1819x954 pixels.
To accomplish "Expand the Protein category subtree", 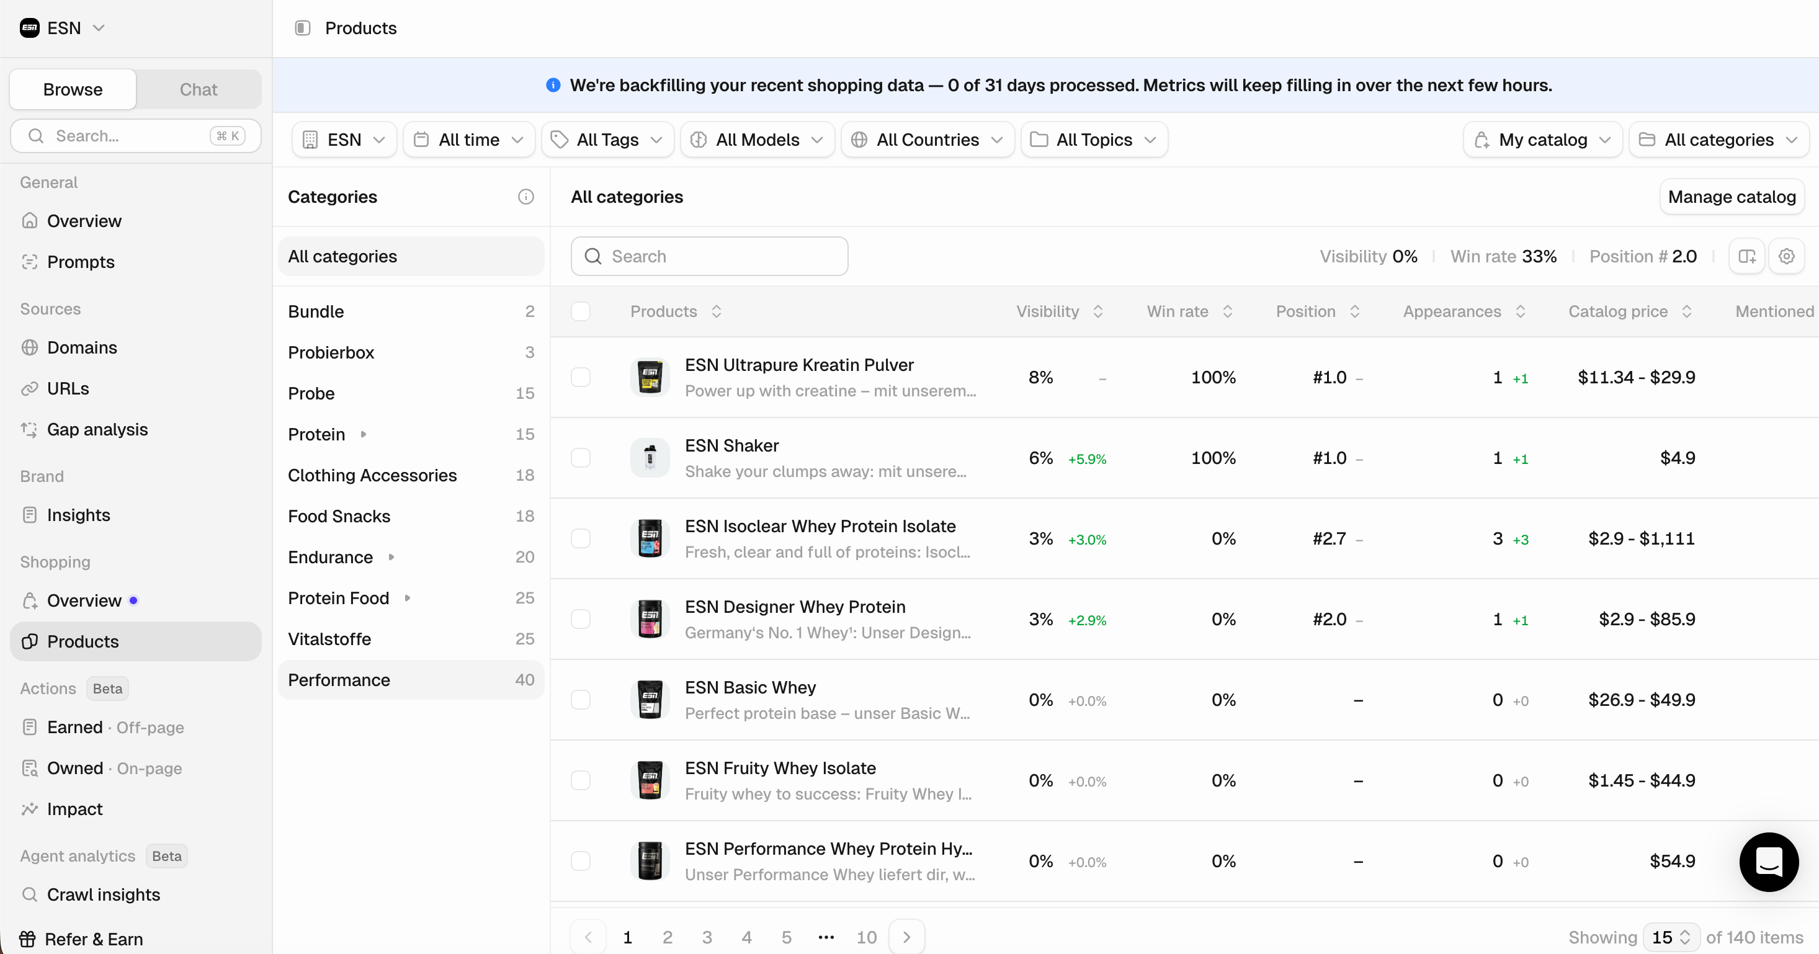I will point(364,434).
